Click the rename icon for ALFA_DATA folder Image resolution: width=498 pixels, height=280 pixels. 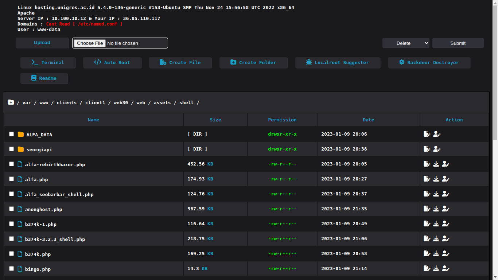427,134
